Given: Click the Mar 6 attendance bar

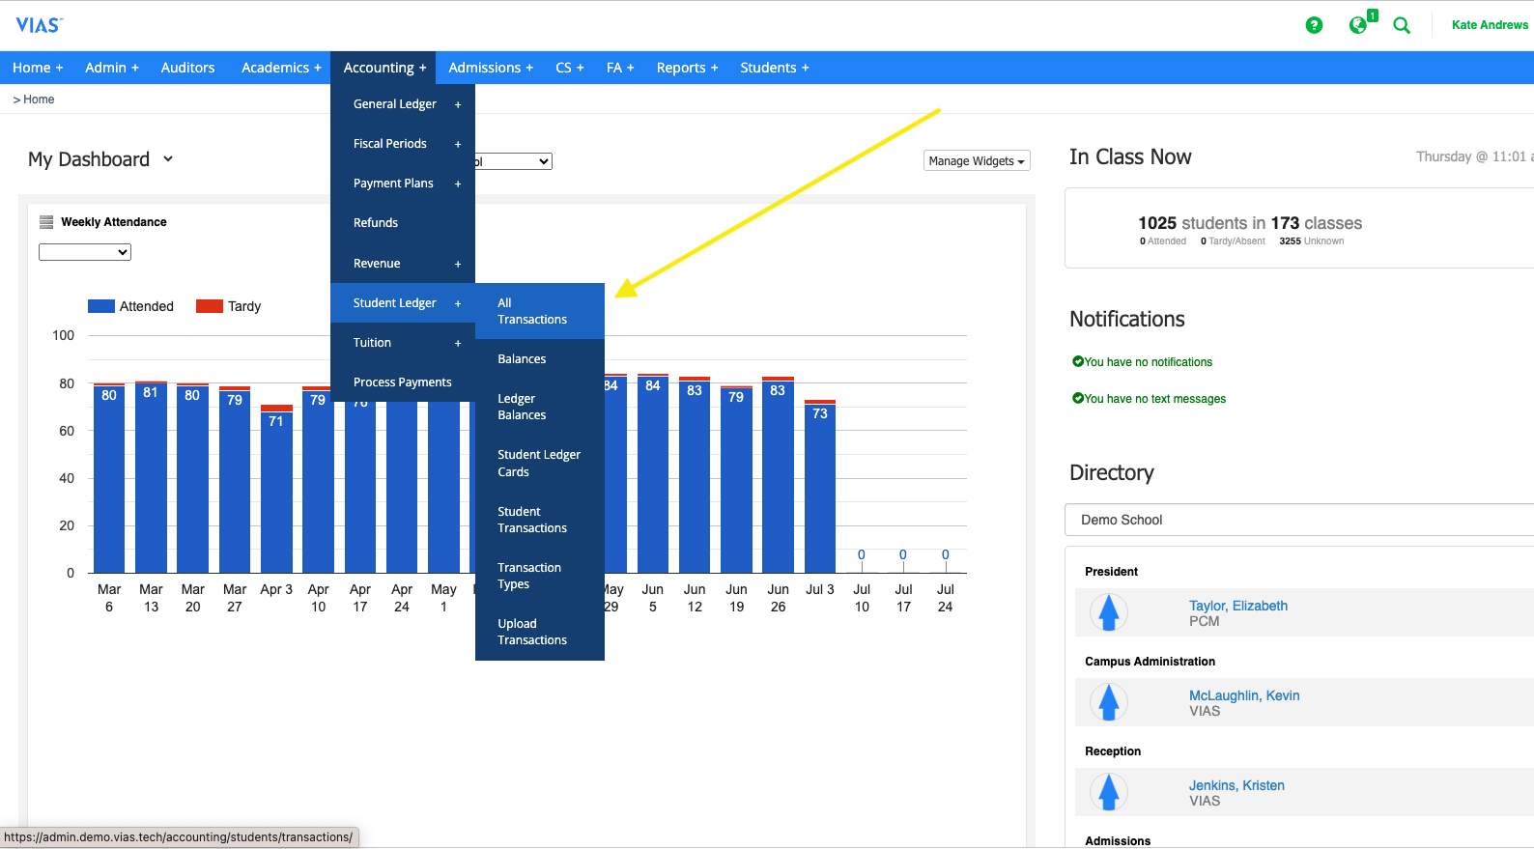Looking at the screenshot, I should tap(109, 478).
